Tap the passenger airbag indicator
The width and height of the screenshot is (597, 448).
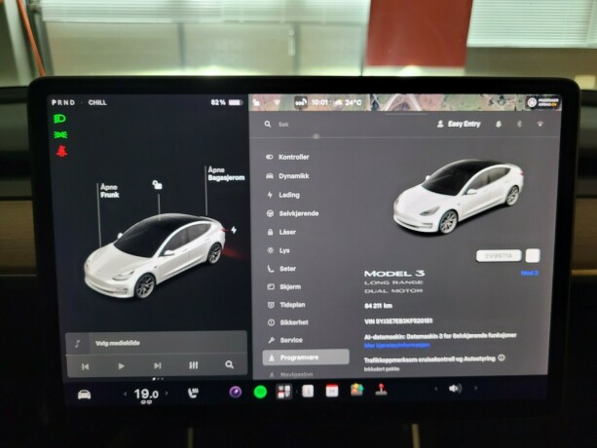coord(543,102)
